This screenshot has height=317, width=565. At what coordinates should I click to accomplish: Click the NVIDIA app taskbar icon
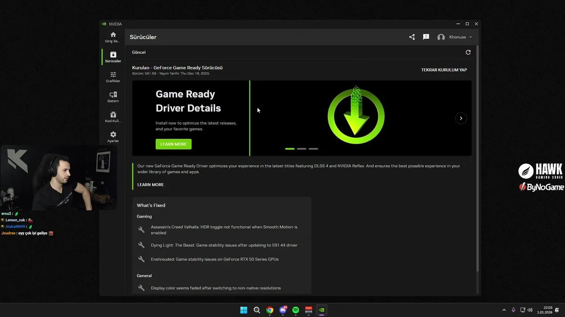pos(322,310)
